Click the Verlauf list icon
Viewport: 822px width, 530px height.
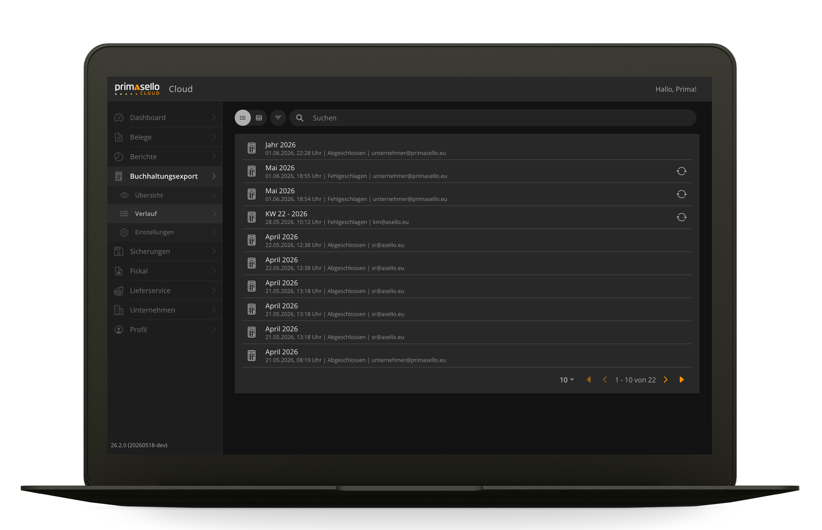[x=124, y=214]
